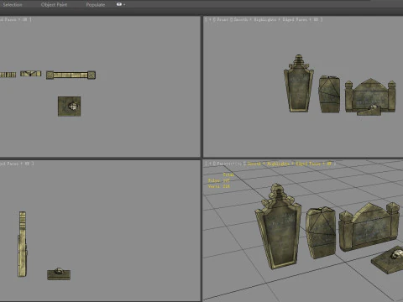Select the wide pillared tombstone in Perspective view

pos(369,228)
